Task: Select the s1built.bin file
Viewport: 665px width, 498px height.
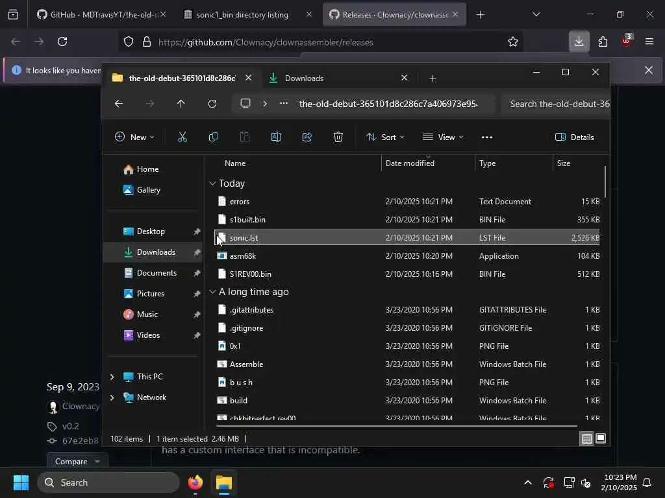Action: 407,219
